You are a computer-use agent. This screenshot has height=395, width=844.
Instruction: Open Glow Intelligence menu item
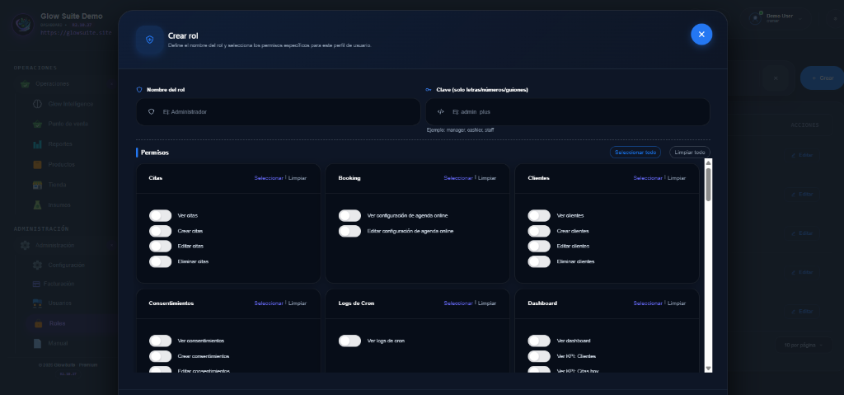[x=71, y=104]
